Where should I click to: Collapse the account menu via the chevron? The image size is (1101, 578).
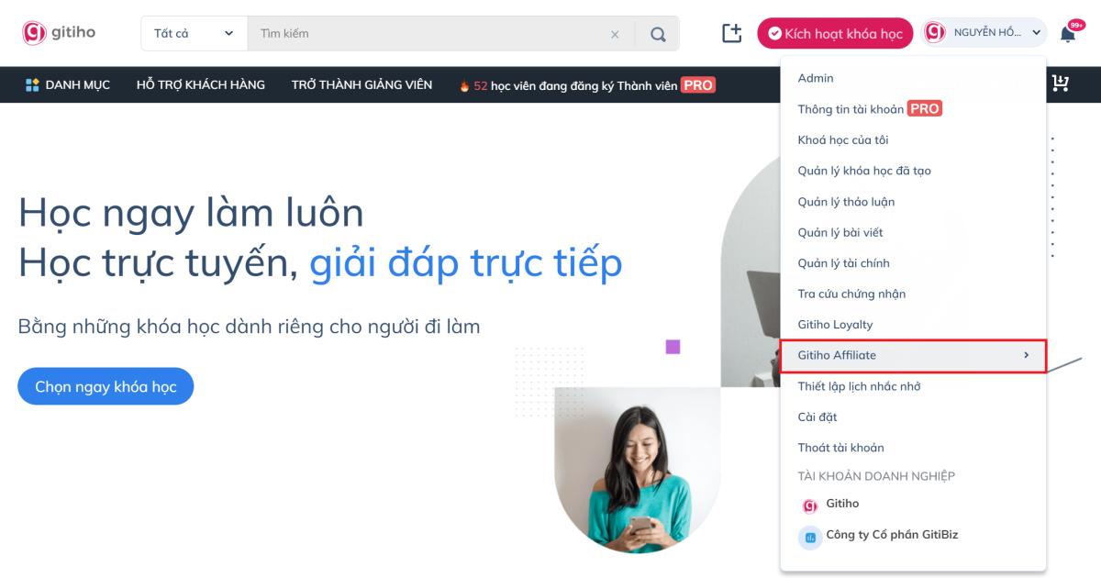1035,32
